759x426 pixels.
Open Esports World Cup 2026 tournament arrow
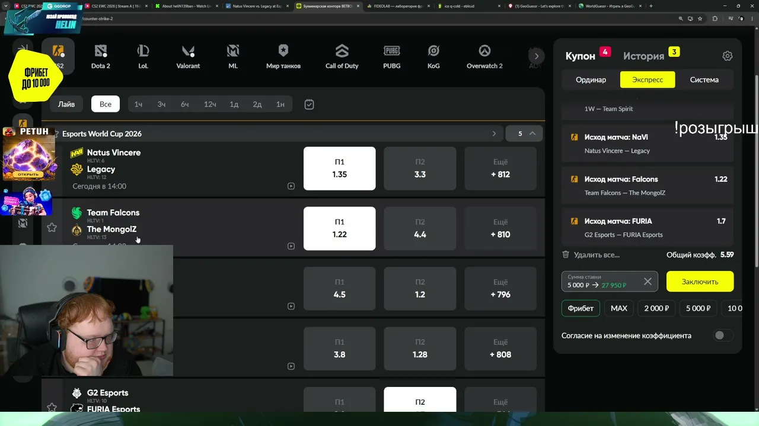(494, 134)
